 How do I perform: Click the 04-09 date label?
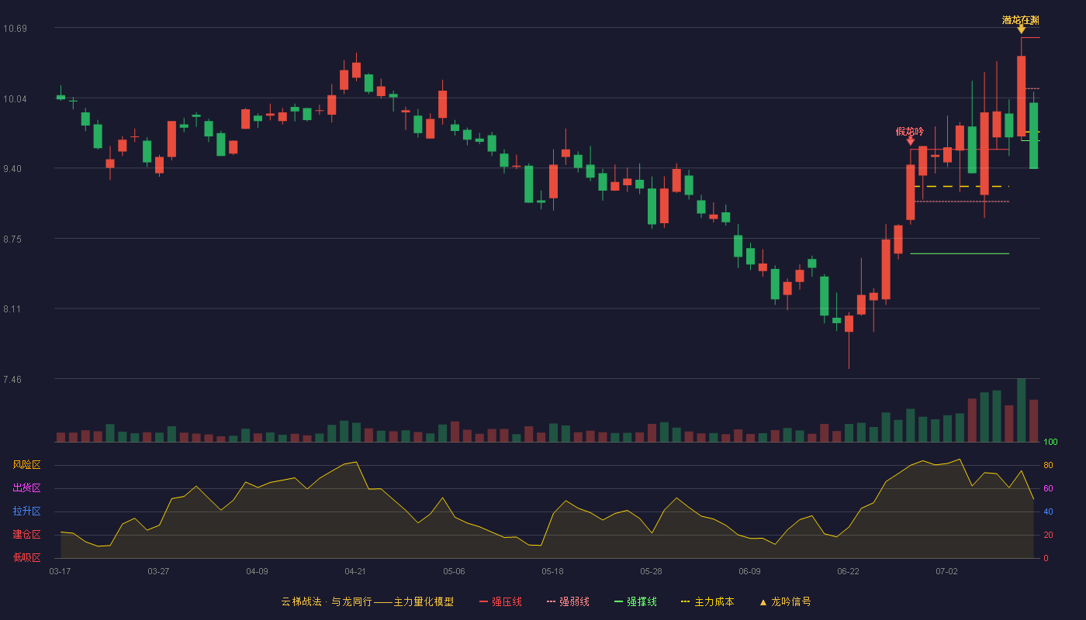tap(257, 571)
